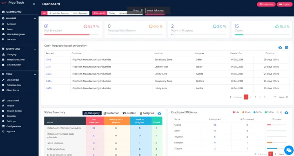Collapse the WORKFLOW sidebar section
The image size is (294, 156).
35,49
